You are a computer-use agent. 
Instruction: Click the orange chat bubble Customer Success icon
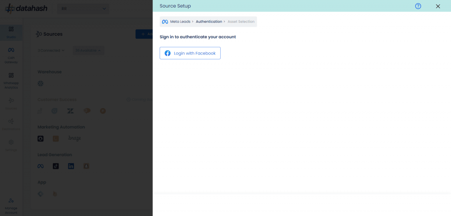tap(87, 110)
